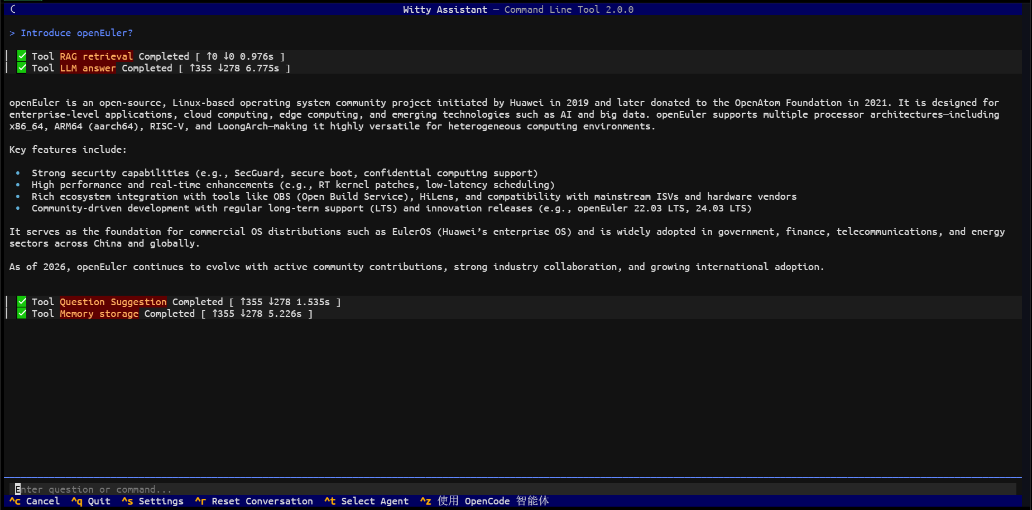This screenshot has width=1032, height=510.
Task: Click the '> Introduce openEuler?' prompt line
Action: [71, 33]
